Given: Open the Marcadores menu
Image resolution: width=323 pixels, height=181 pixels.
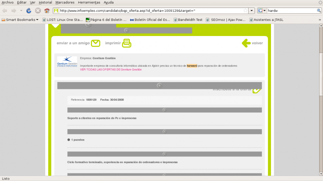Looking at the screenshot, I should point(65,2).
